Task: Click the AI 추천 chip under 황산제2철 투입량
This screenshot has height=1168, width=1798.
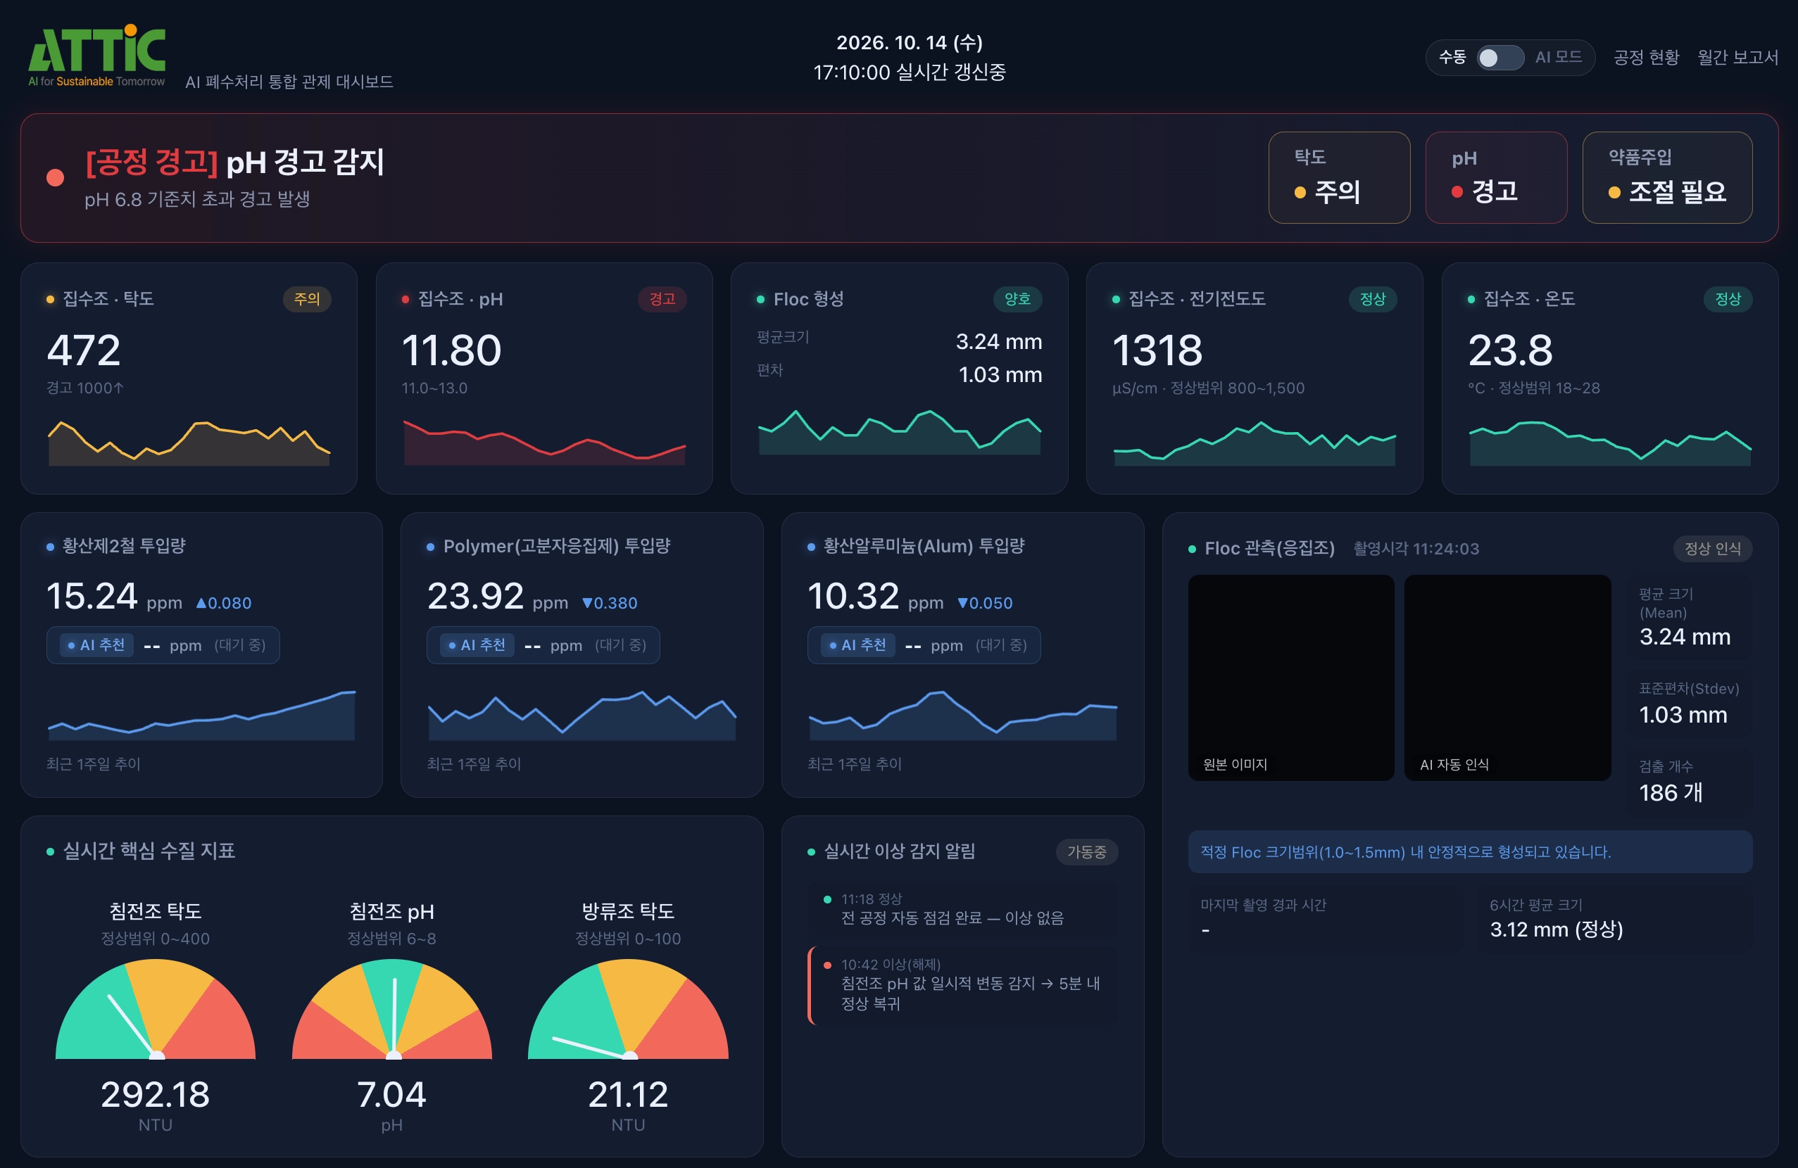Action: point(96,645)
